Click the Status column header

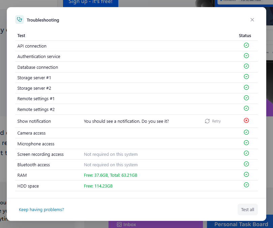click(245, 35)
